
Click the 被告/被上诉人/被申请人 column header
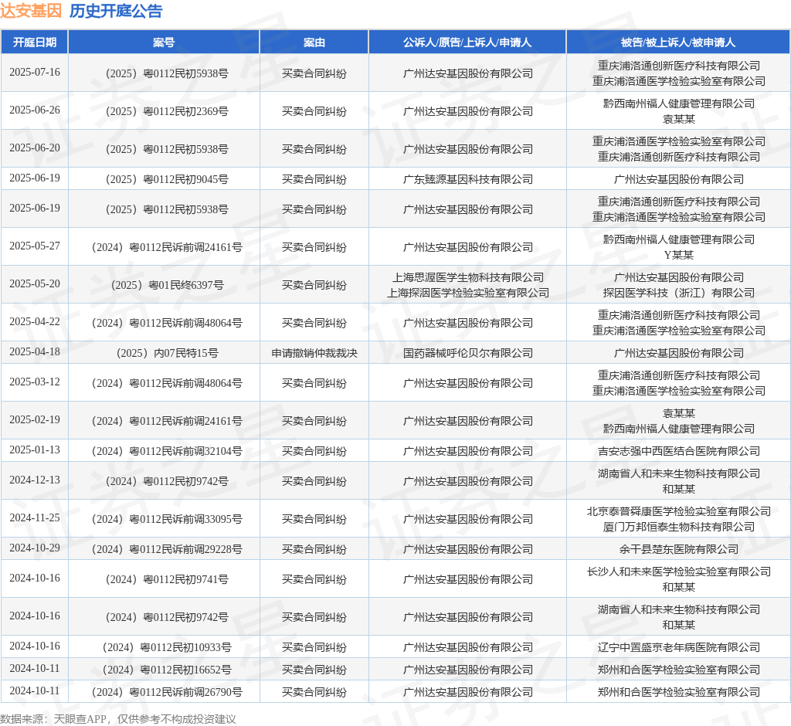tap(678, 42)
